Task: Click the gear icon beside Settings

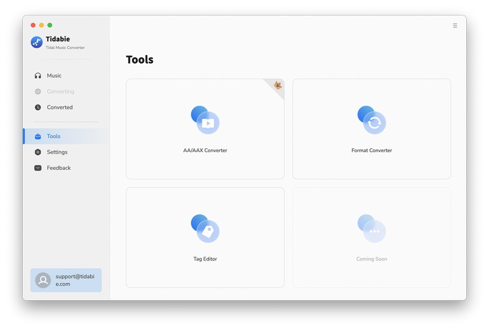Action: (38, 152)
